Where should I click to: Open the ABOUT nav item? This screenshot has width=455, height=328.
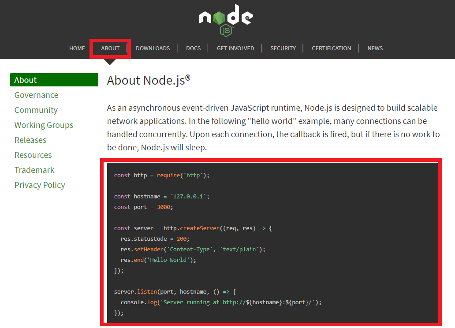click(110, 48)
